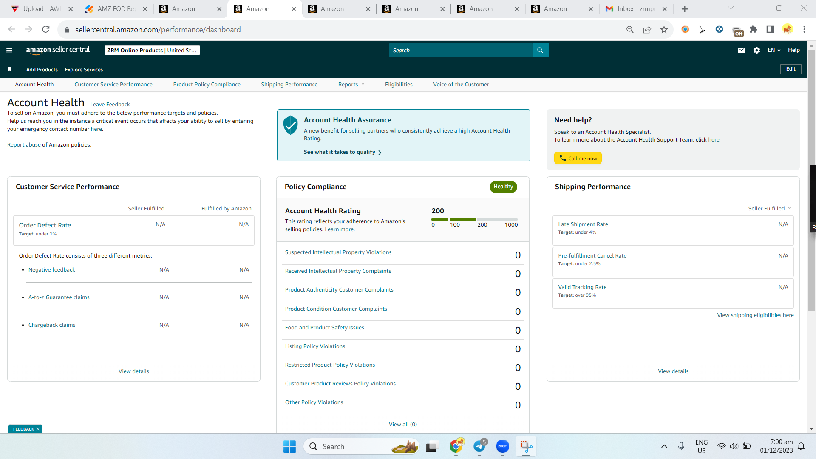Open Voice of the Customer tab
This screenshot has width=816, height=459.
point(461,85)
